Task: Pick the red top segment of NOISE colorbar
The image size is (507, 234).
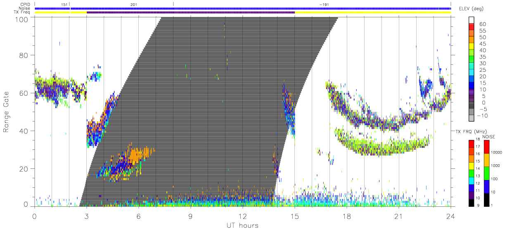Action: (x=486, y=147)
